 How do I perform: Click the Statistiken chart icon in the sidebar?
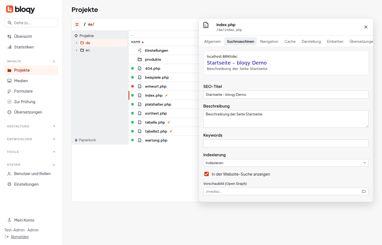pos(9,47)
